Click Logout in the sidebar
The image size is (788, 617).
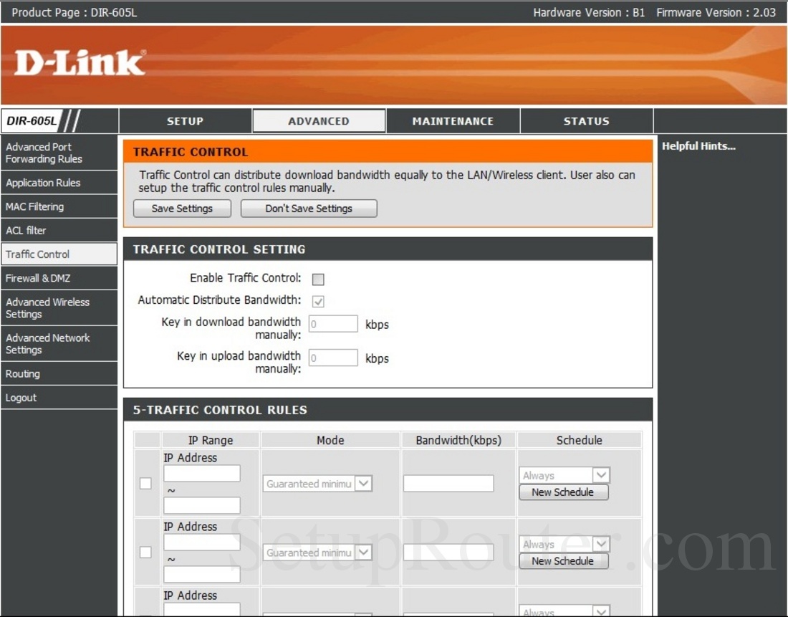coord(59,398)
